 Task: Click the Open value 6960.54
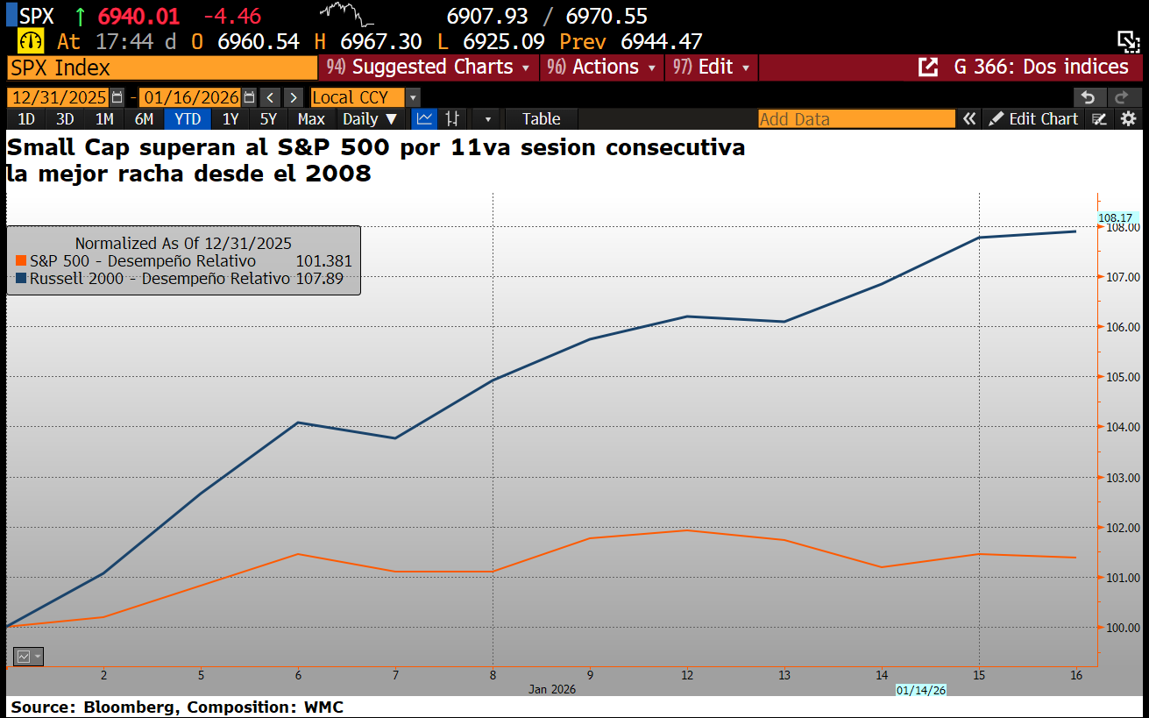(258, 41)
